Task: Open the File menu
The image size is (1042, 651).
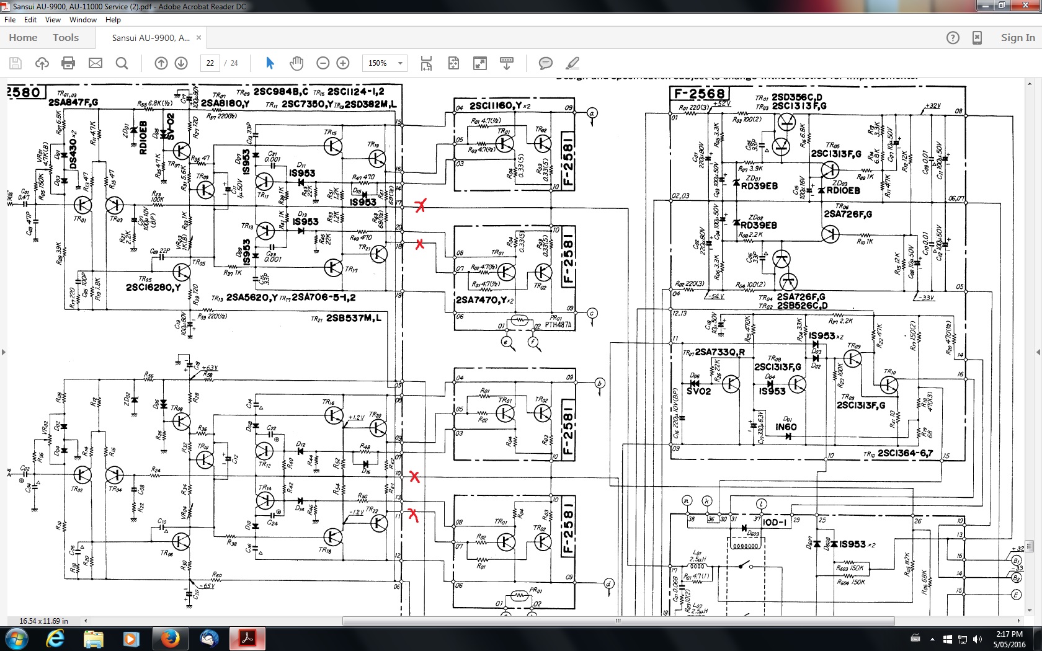Action: point(10,20)
